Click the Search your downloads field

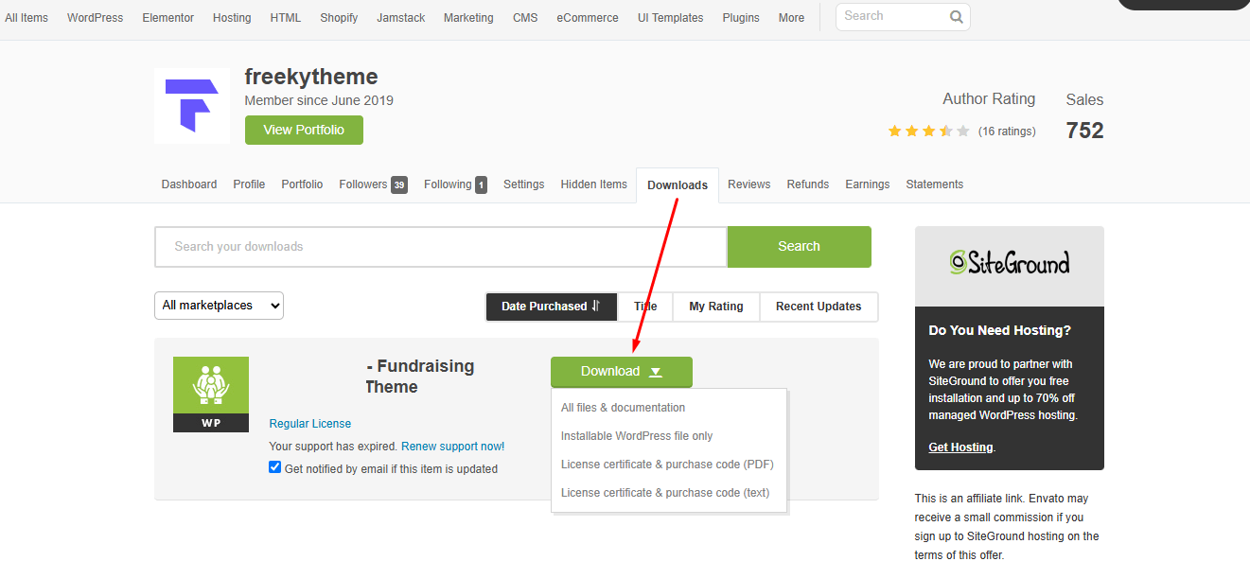click(x=440, y=247)
